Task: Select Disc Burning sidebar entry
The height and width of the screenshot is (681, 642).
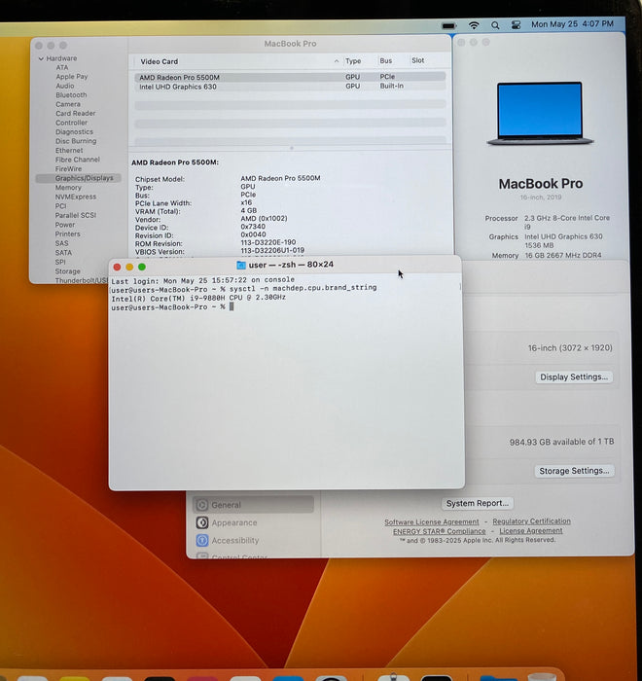Action: coord(76,141)
